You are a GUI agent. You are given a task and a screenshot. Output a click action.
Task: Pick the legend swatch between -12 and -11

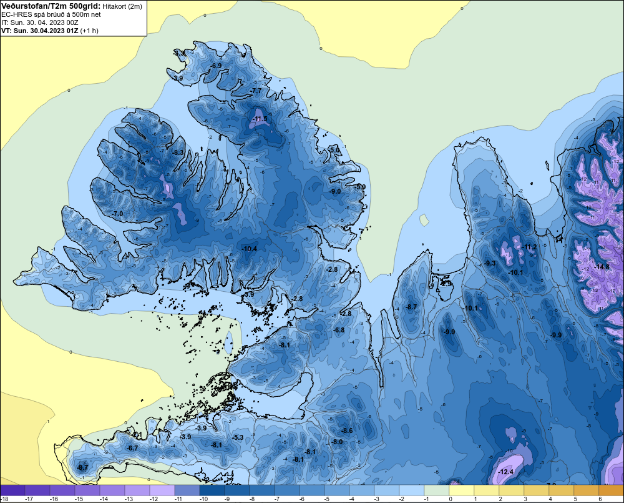(162, 491)
